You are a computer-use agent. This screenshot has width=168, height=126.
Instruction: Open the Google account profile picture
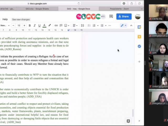click(138, 17)
